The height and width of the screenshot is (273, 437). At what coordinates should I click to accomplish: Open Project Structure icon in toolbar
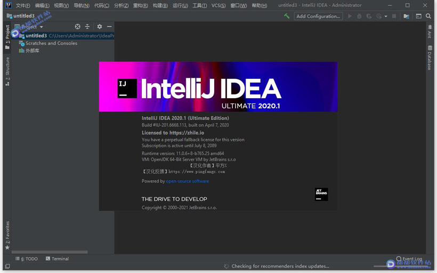406,16
